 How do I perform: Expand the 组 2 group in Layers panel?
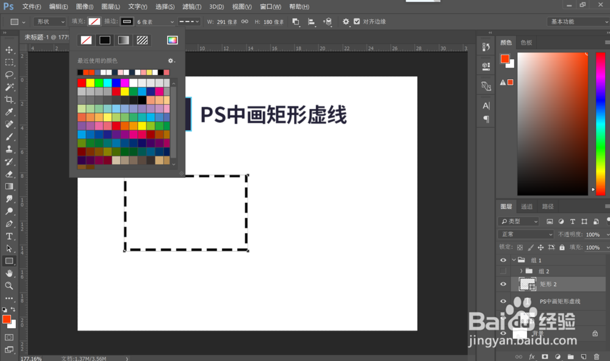click(522, 271)
